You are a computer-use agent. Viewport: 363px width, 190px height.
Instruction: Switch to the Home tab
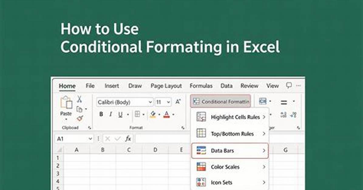click(67, 86)
